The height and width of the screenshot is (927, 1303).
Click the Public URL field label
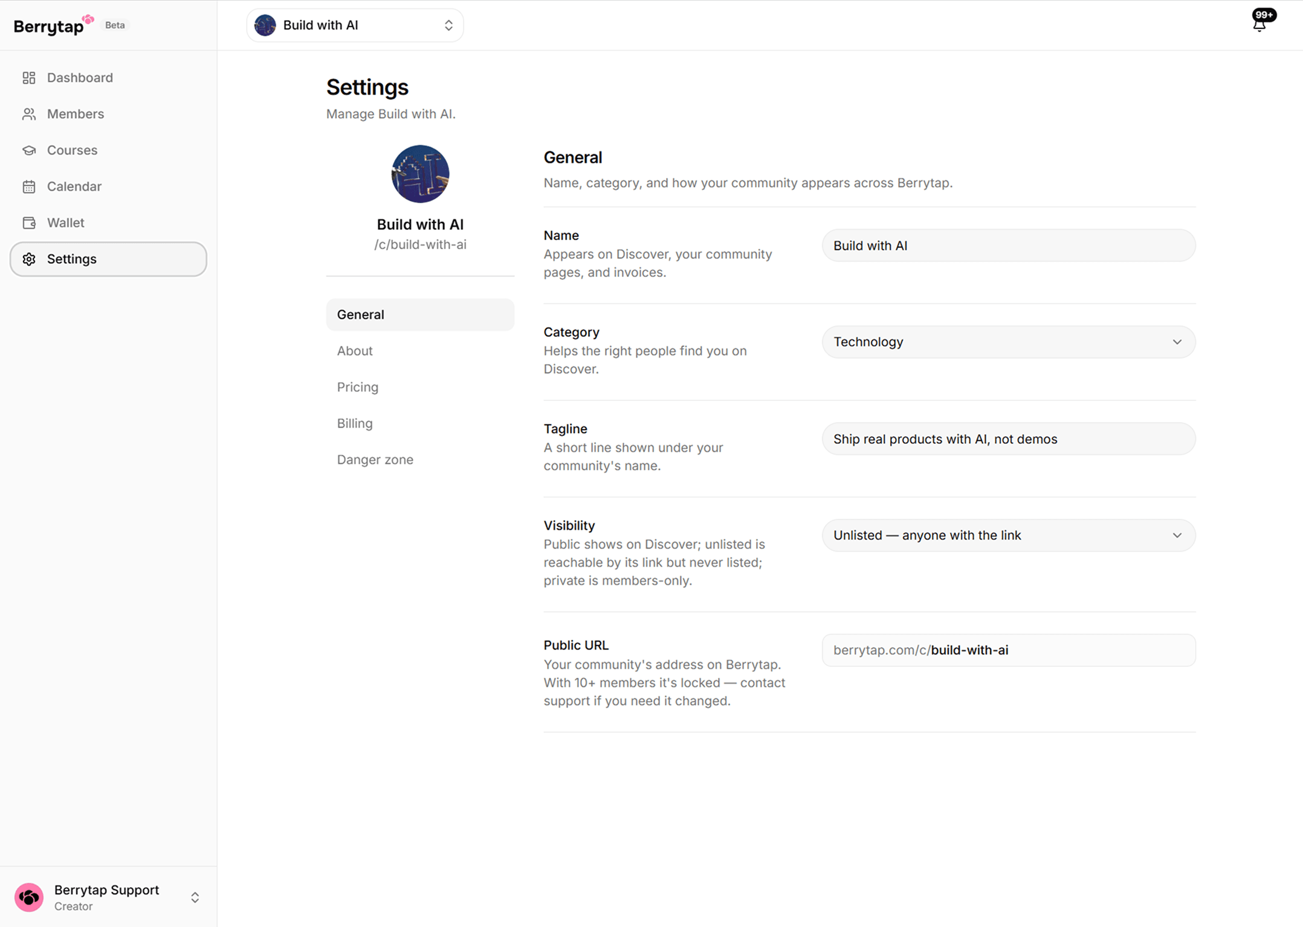pyautogui.click(x=576, y=645)
